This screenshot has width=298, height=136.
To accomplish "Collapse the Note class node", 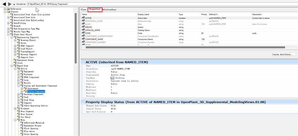I will (x=15, y=120).
